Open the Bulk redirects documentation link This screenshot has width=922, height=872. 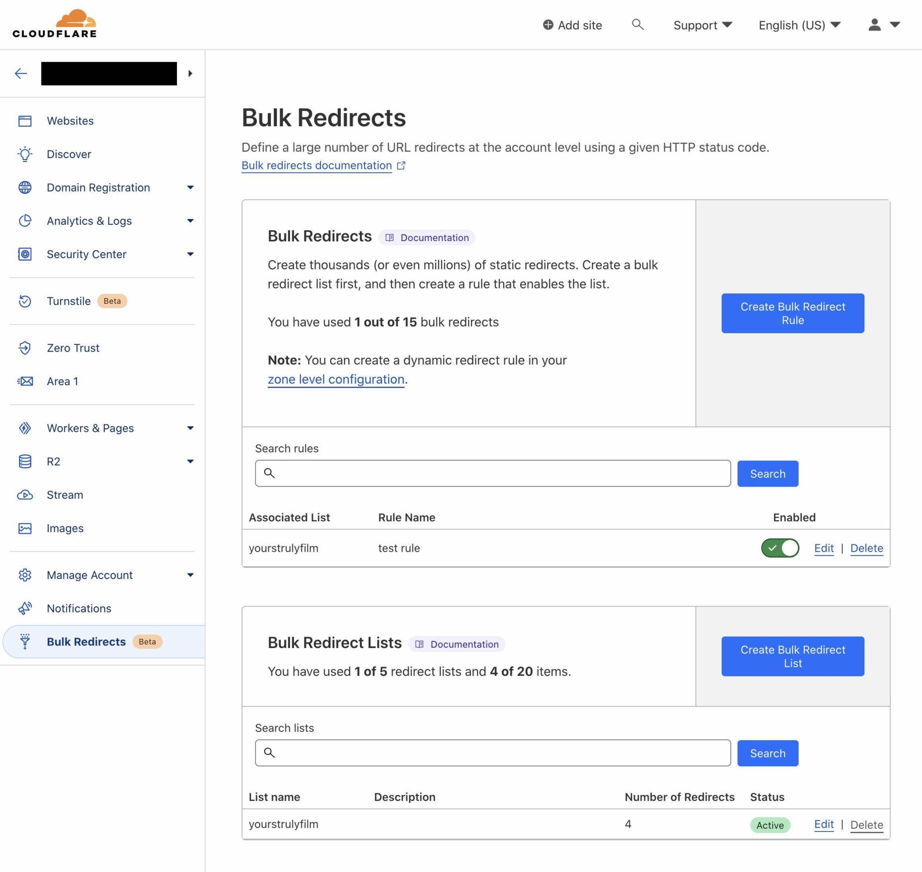tap(316, 165)
